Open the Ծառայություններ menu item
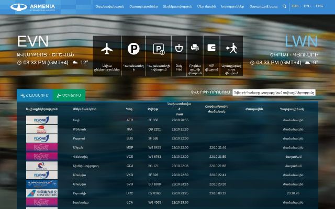 [143, 7]
